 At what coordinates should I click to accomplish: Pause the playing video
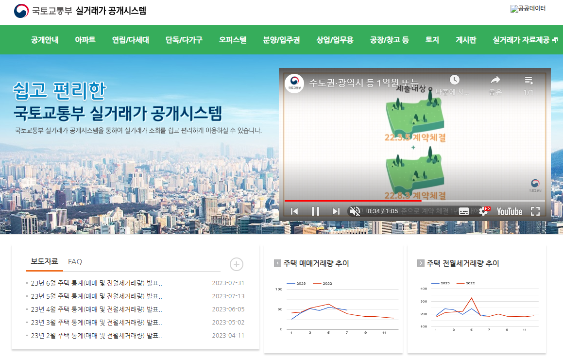[x=315, y=211]
